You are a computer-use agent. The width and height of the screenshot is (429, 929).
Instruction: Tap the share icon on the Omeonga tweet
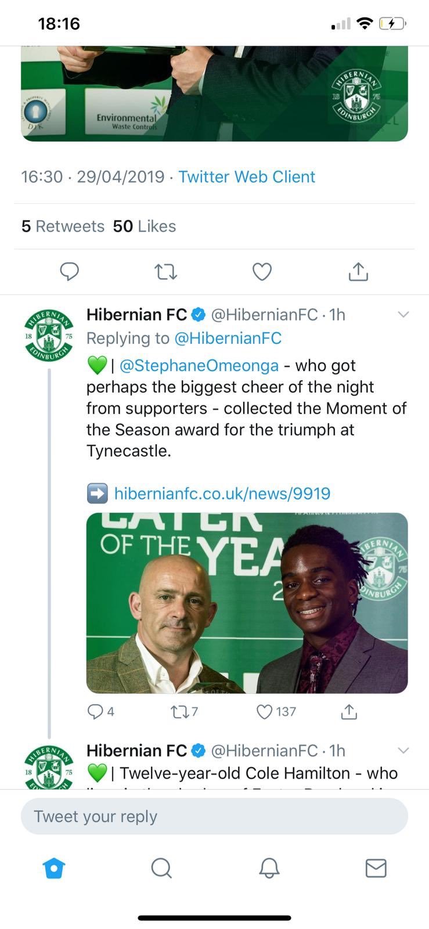pyautogui.click(x=348, y=711)
